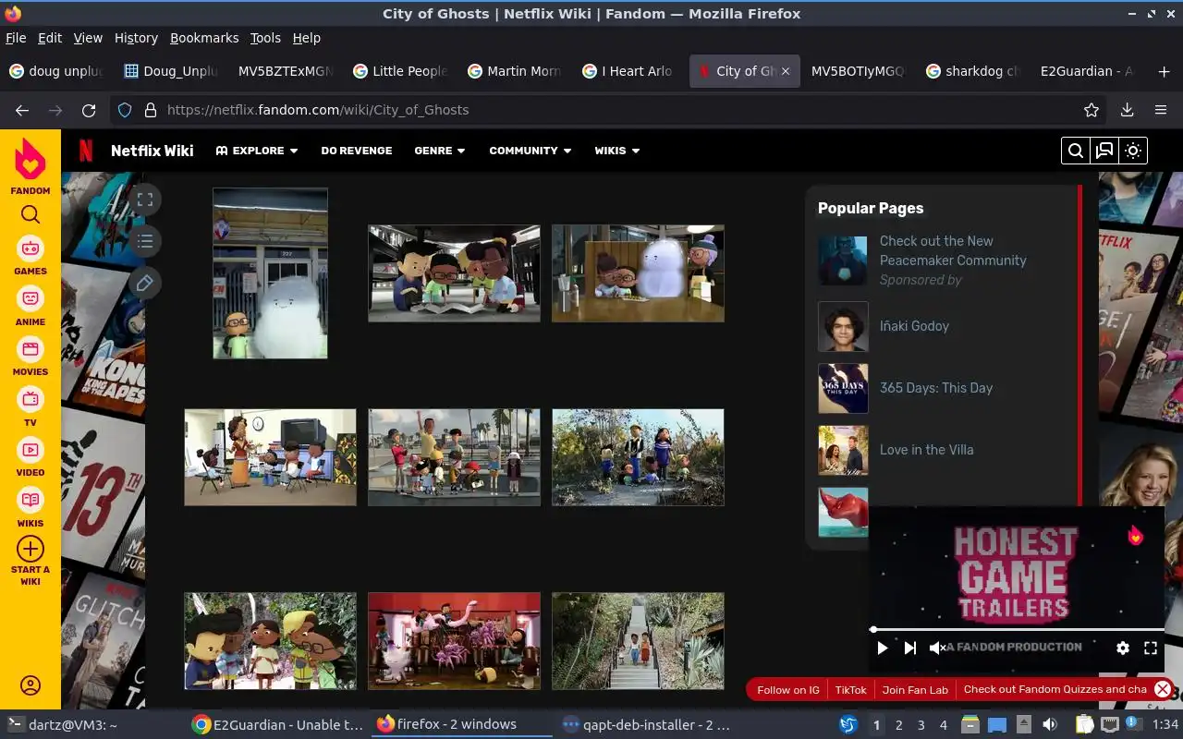1183x739 pixels.
Task: Open Firefox downloads panel
Action: pos(1127,110)
